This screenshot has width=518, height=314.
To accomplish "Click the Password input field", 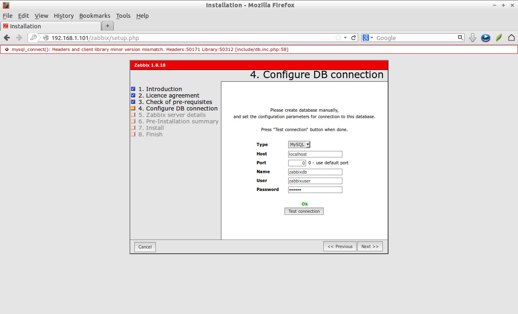I will click(315, 190).
